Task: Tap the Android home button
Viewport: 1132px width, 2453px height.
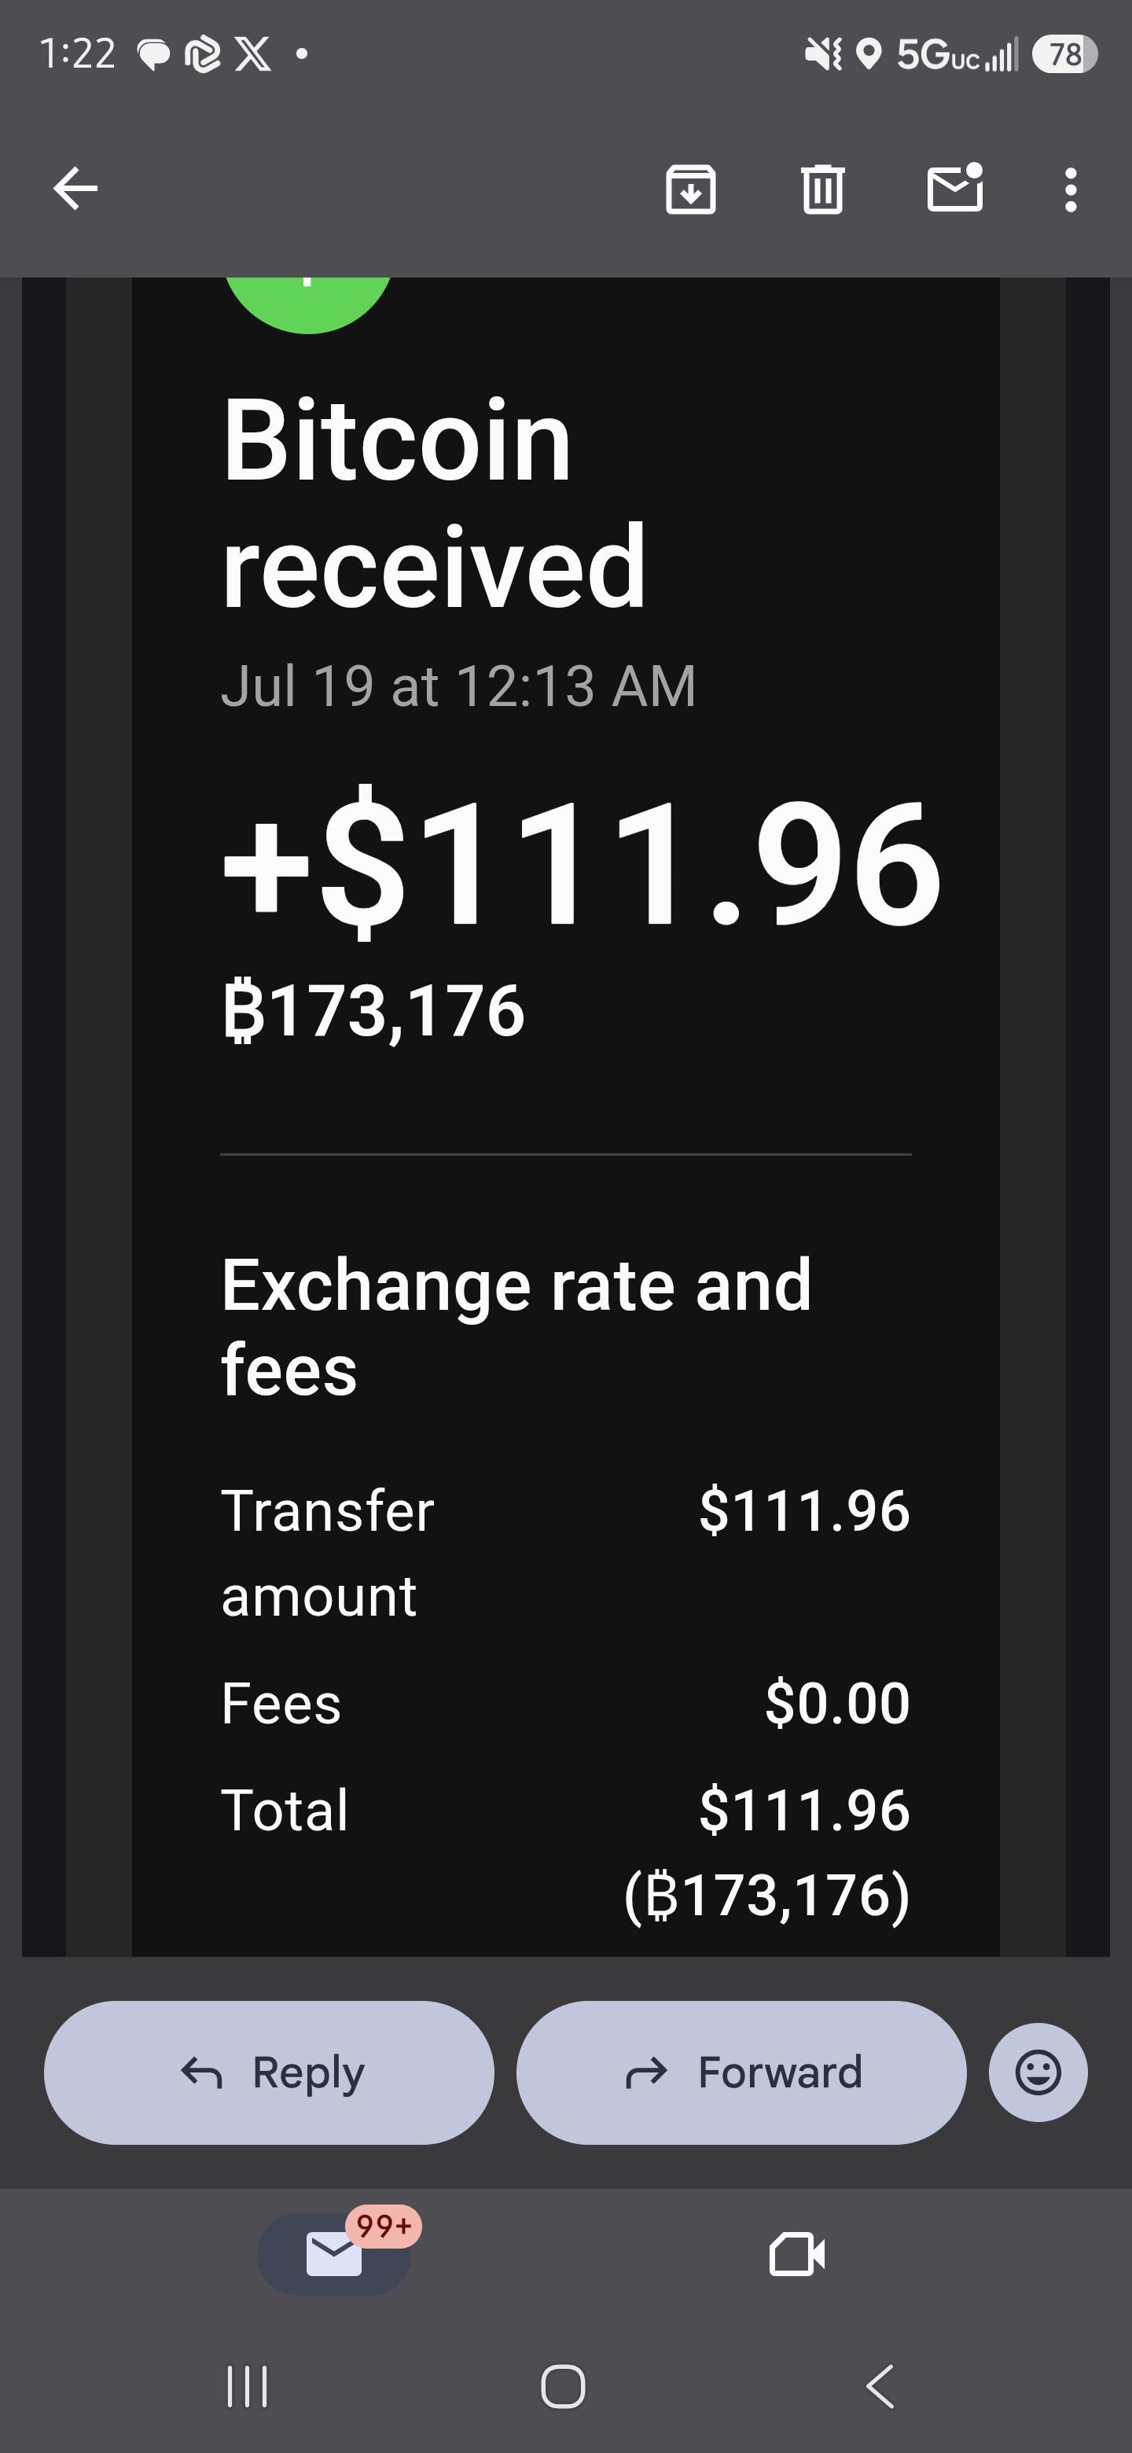Action: [x=563, y=2386]
